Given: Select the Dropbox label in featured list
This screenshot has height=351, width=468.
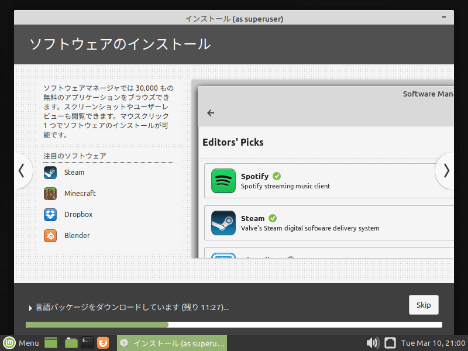Looking at the screenshot, I should coord(78,215).
